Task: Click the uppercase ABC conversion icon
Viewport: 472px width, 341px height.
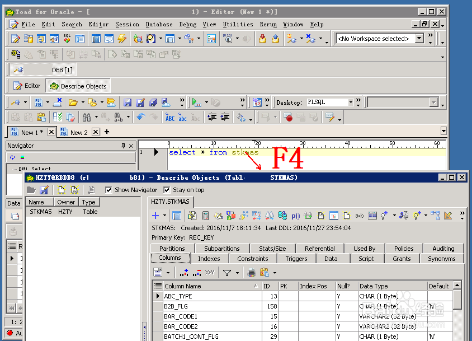Action: pyautogui.click(x=170, y=118)
